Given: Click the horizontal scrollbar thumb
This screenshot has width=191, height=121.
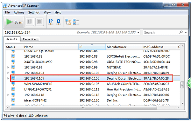Looking at the screenshot, I should [83, 108].
